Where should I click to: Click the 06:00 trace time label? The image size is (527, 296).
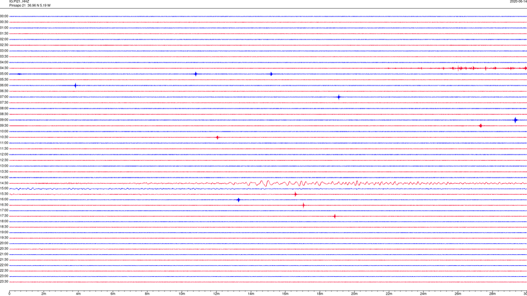[x=4, y=86]
